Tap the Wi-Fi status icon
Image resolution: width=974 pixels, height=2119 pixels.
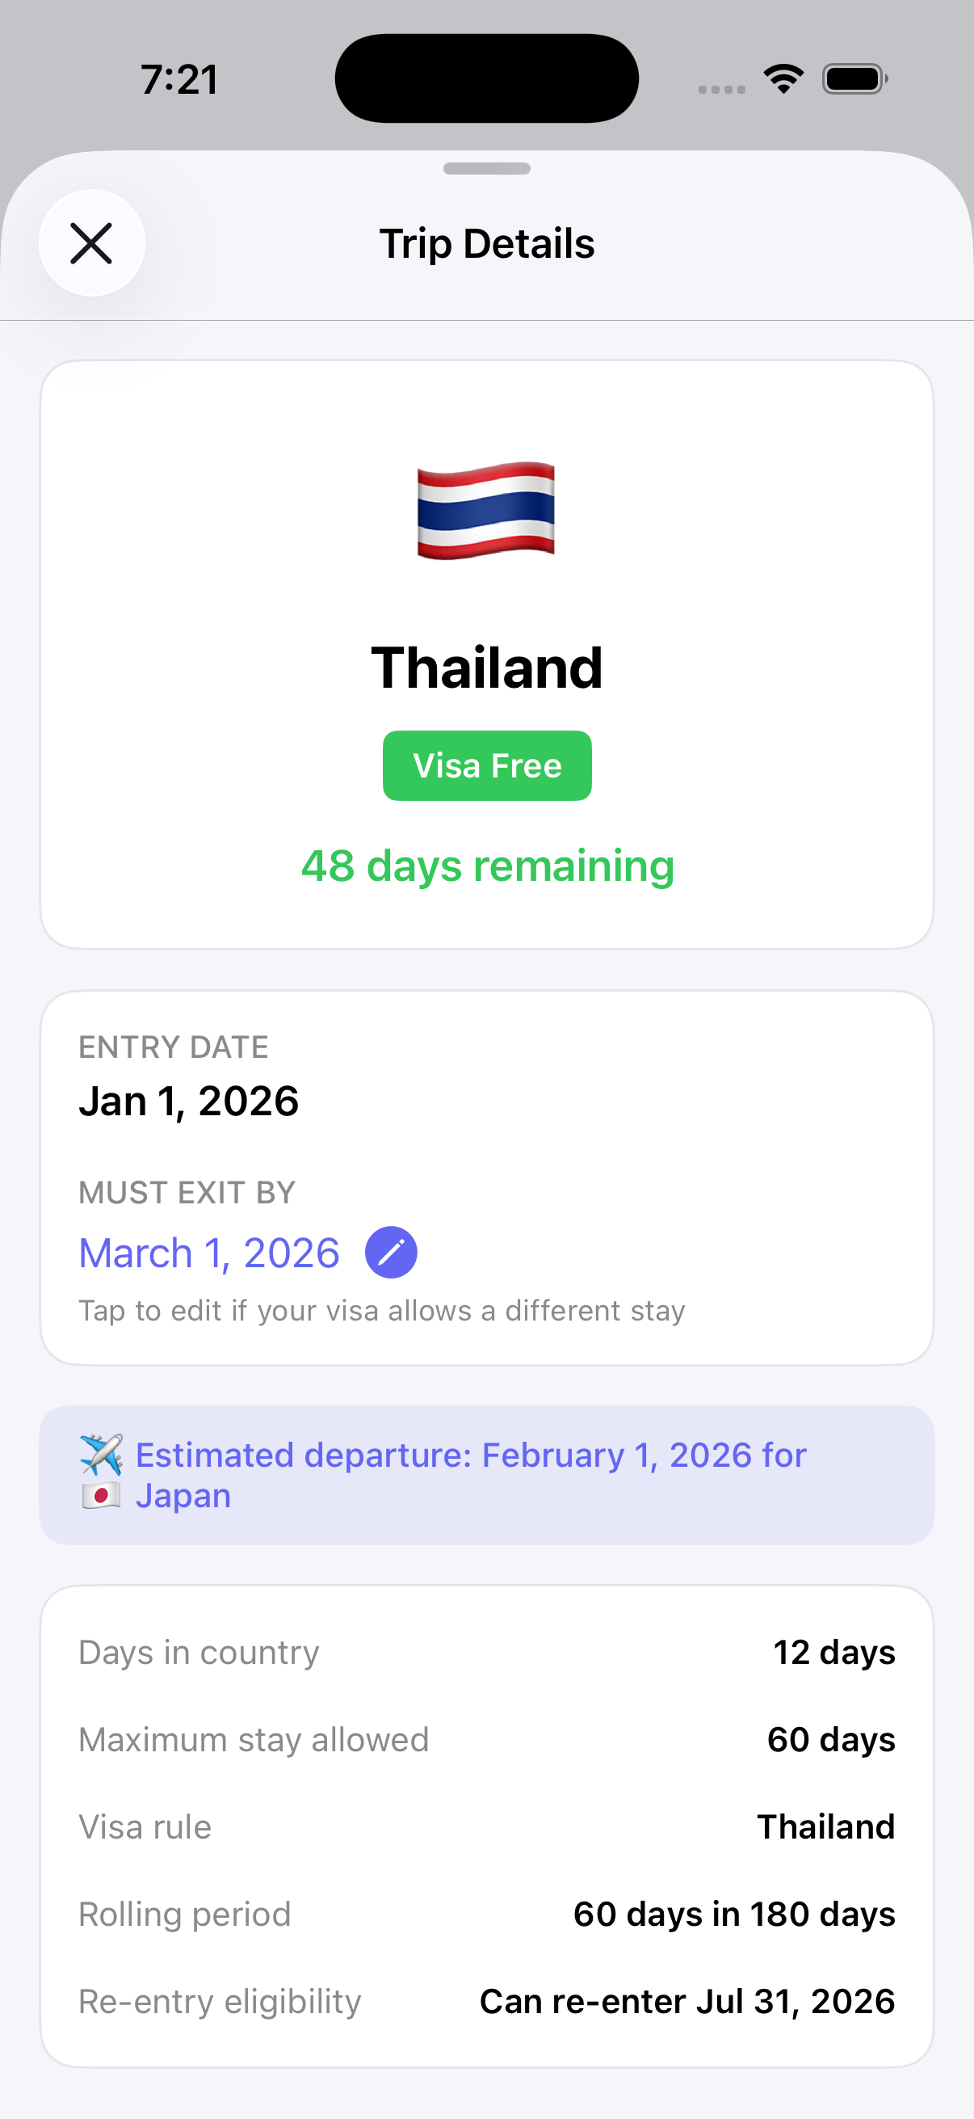[x=783, y=79]
